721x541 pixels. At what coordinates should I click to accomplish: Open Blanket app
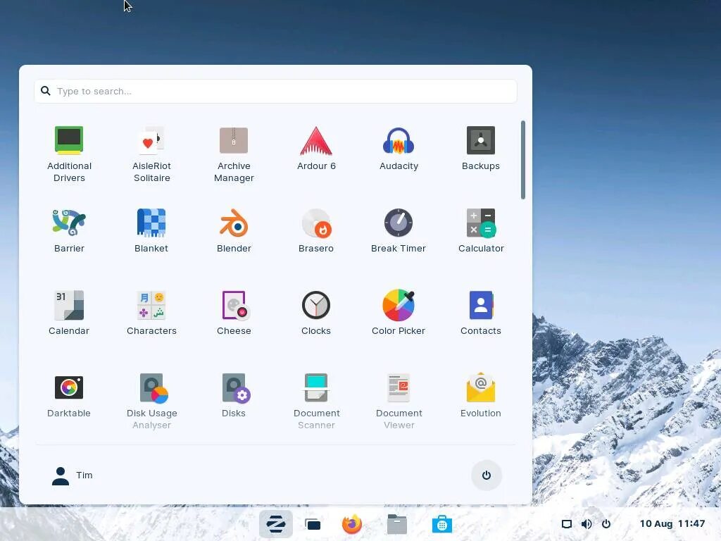point(151,230)
